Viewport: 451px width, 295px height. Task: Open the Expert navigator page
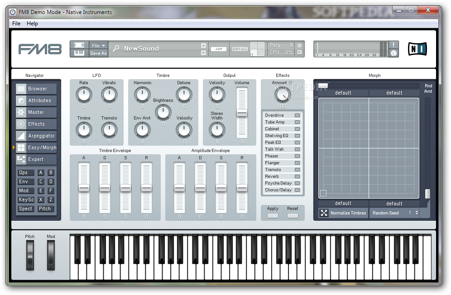36,159
